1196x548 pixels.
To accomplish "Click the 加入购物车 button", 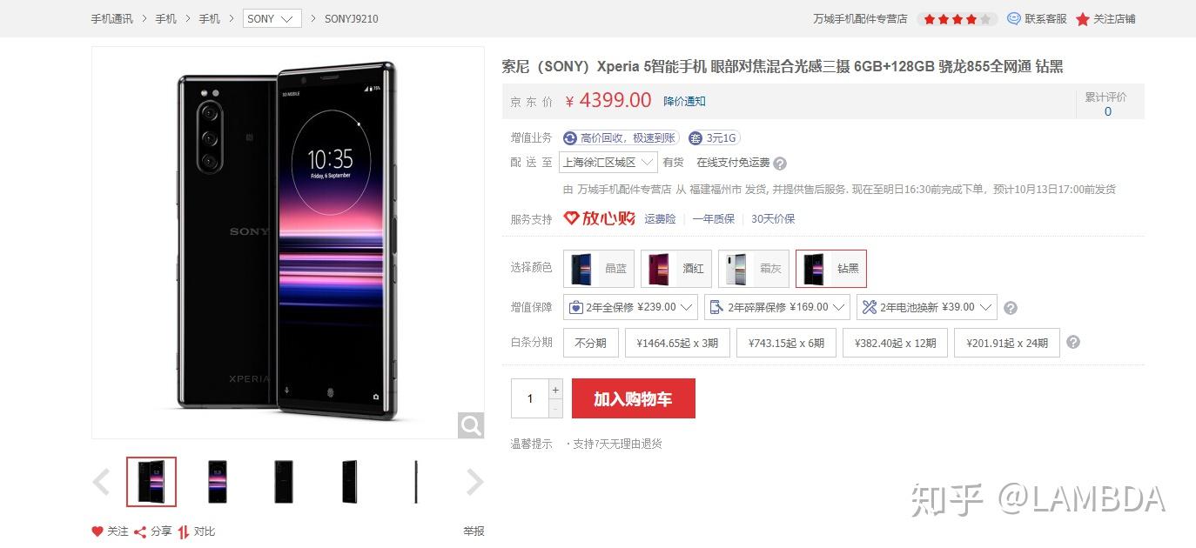I will tap(634, 398).
